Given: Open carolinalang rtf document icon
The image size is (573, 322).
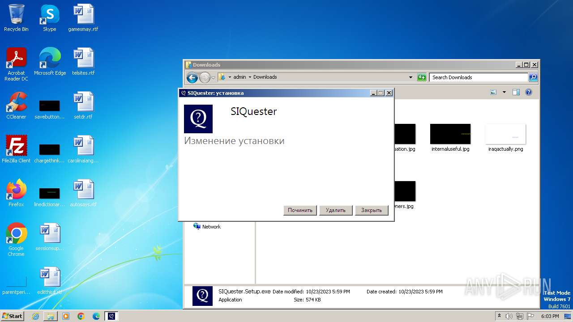Looking at the screenshot, I should [83, 149].
